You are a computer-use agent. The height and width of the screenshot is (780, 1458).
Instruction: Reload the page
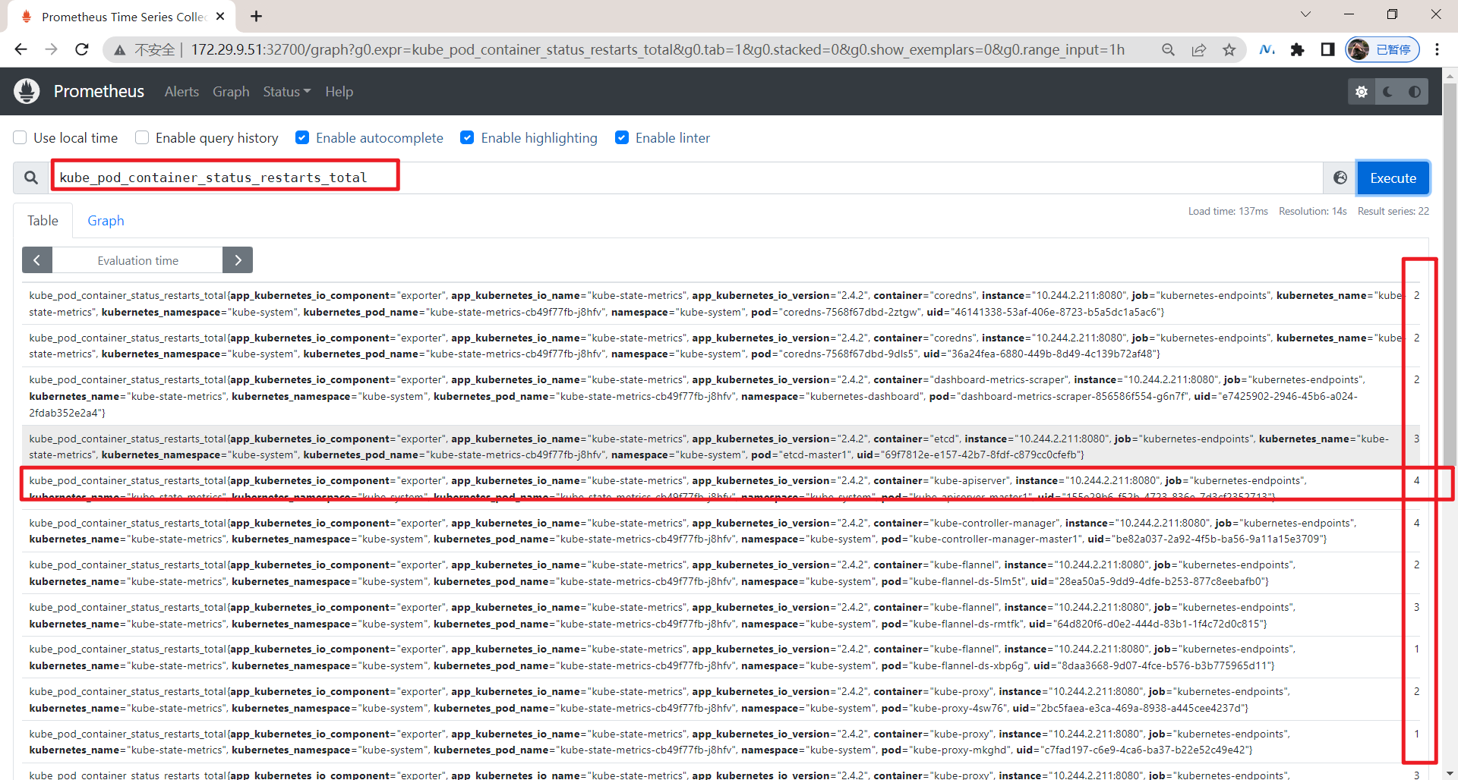point(82,49)
